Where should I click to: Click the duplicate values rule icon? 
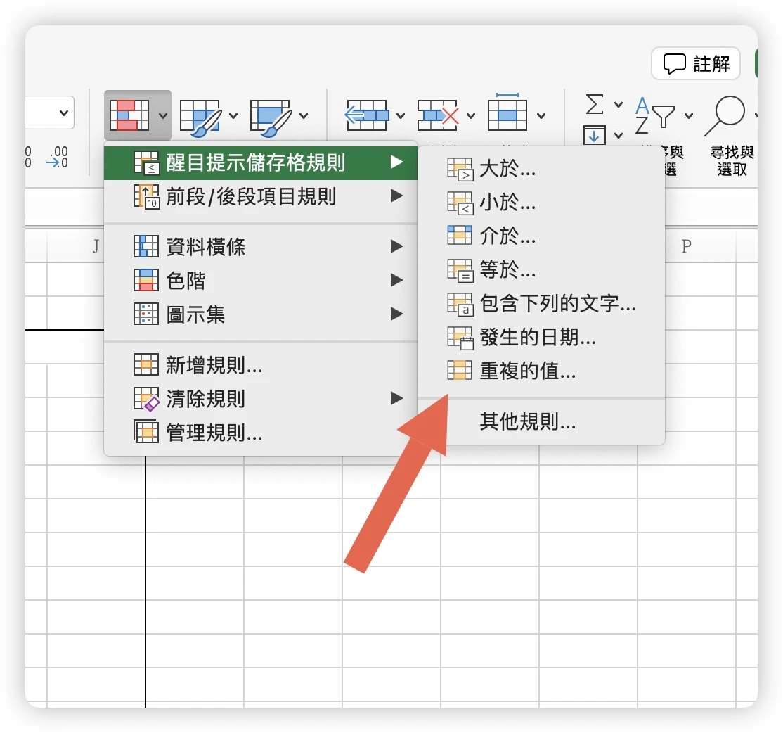[x=460, y=370]
